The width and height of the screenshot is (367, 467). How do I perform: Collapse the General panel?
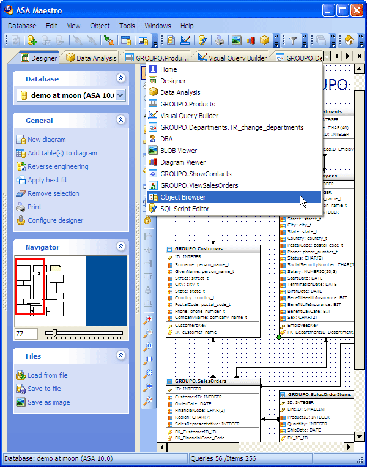pos(121,121)
